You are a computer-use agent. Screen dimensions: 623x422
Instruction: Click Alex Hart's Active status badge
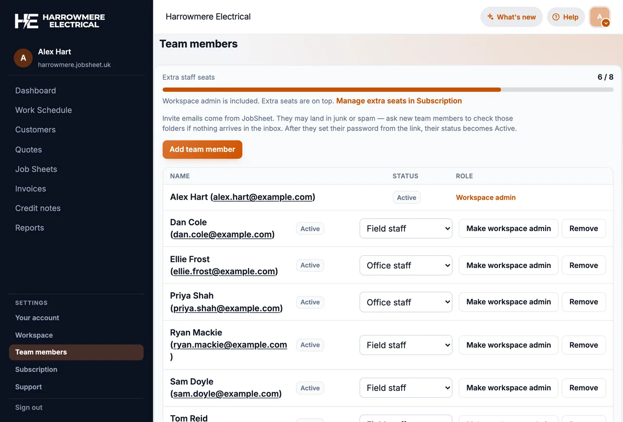click(x=406, y=197)
